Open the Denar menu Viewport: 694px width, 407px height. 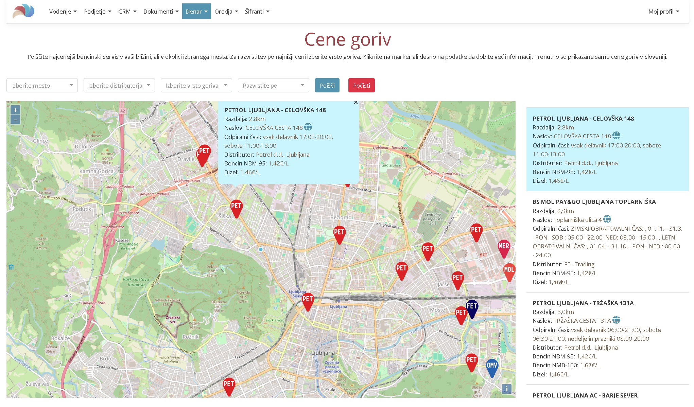[196, 11]
